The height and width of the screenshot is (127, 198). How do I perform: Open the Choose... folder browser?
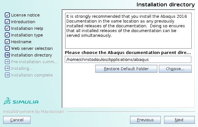click(175, 69)
